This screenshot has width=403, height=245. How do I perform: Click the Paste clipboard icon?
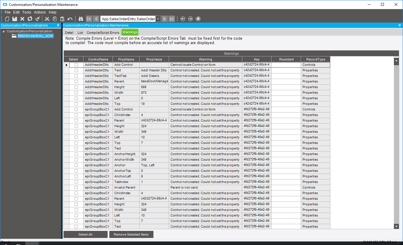tap(62, 19)
